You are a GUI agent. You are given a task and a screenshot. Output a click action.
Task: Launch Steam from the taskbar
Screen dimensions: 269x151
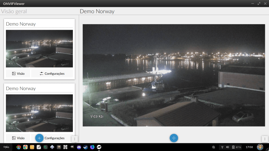[85, 147]
